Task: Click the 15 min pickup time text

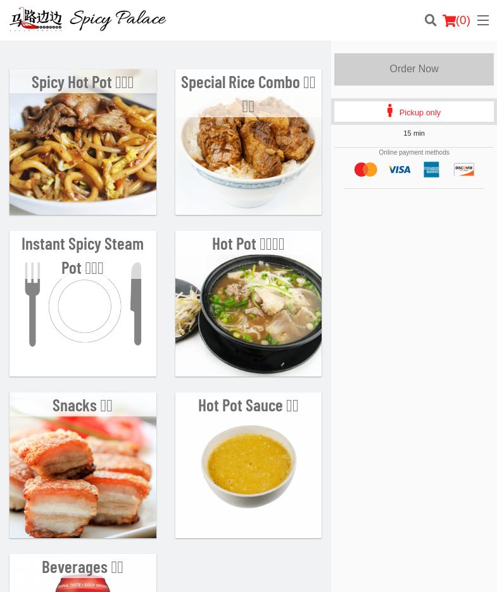Action: pos(414,133)
